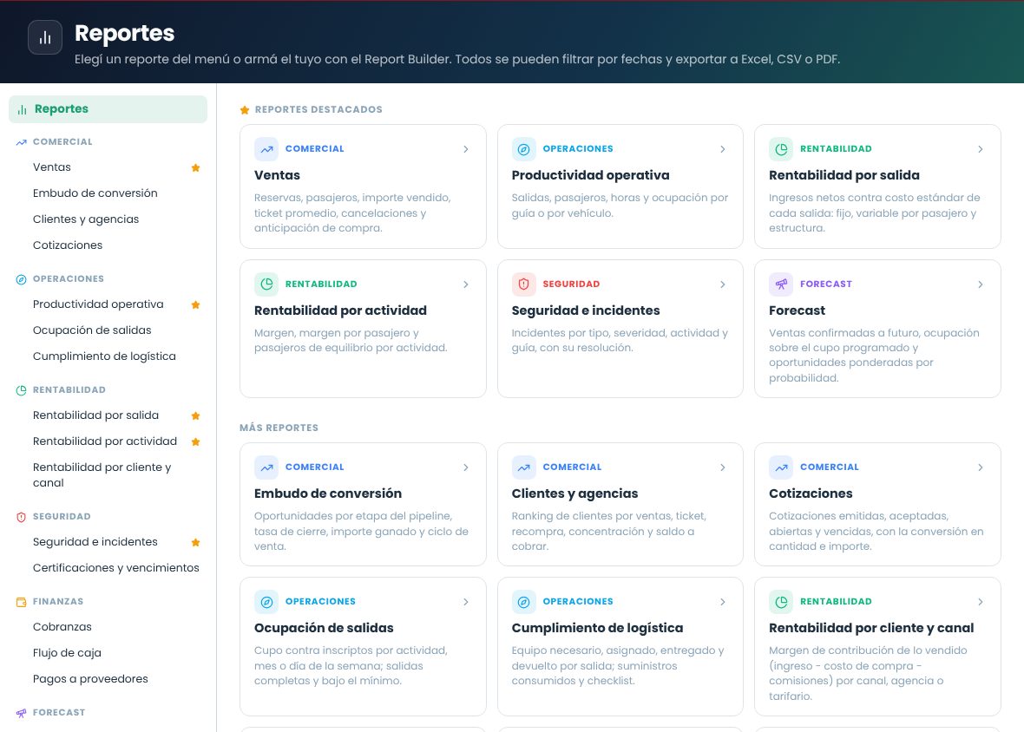Image resolution: width=1024 pixels, height=732 pixels.
Task: Click the Ventas card description starting 'Reservas, pasajeros'
Action: (x=352, y=213)
